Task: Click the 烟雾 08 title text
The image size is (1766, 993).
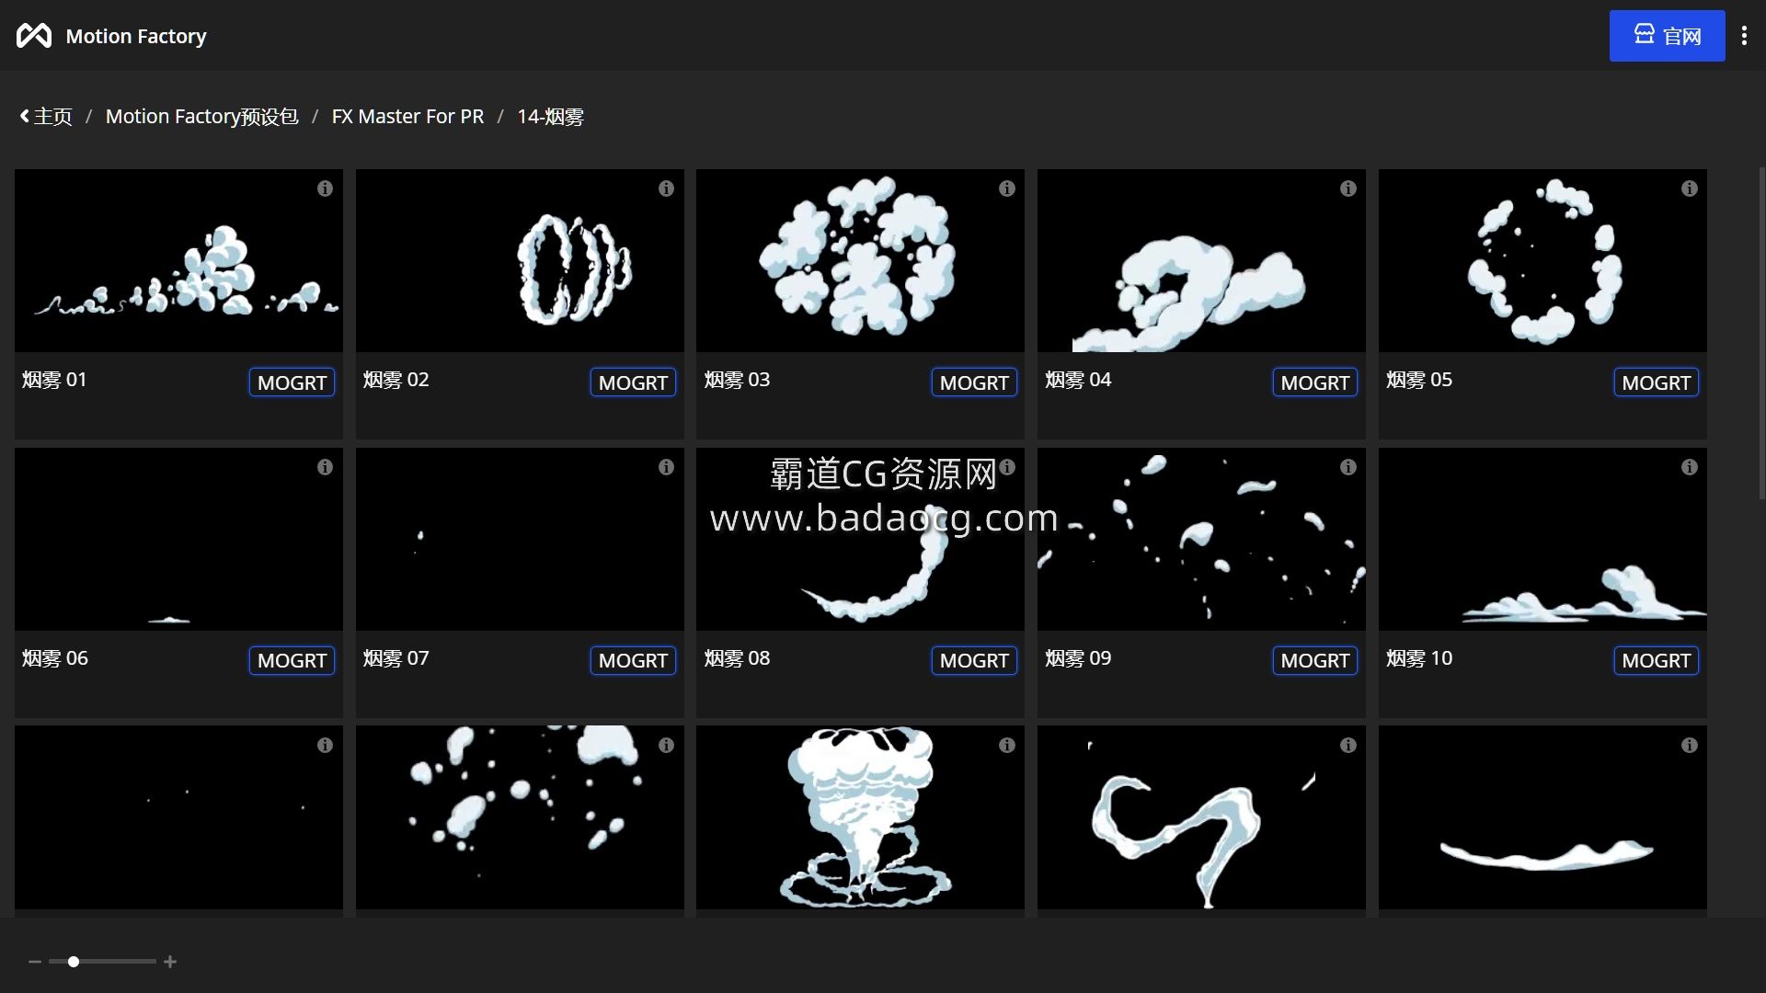Action: (x=737, y=658)
